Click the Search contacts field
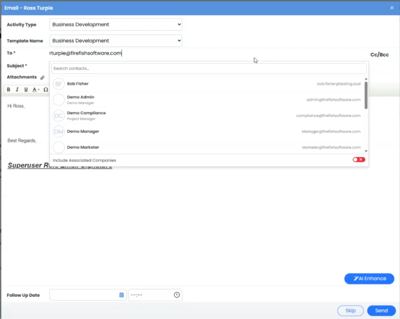 point(209,69)
